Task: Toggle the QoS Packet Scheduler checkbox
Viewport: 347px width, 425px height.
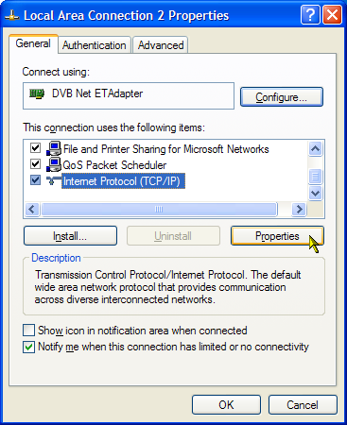Action: coord(35,164)
